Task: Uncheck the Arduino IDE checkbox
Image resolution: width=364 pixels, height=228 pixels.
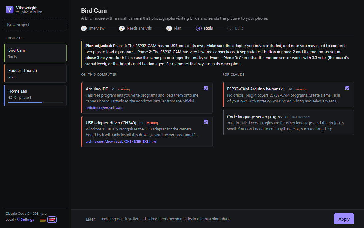Action: [206, 89]
